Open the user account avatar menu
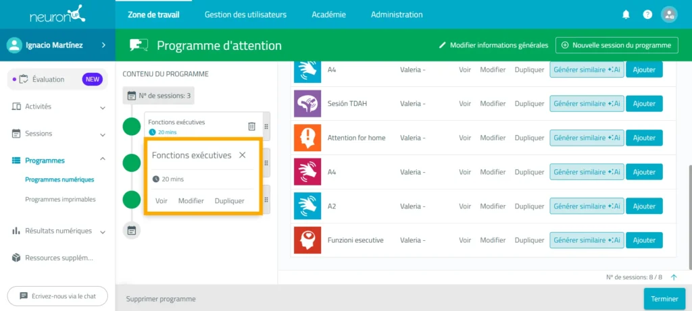This screenshot has width=692, height=311. [x=669, y=15]
